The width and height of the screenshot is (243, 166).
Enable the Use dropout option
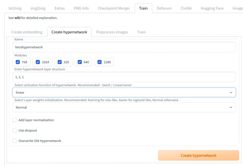coord(15,130)
